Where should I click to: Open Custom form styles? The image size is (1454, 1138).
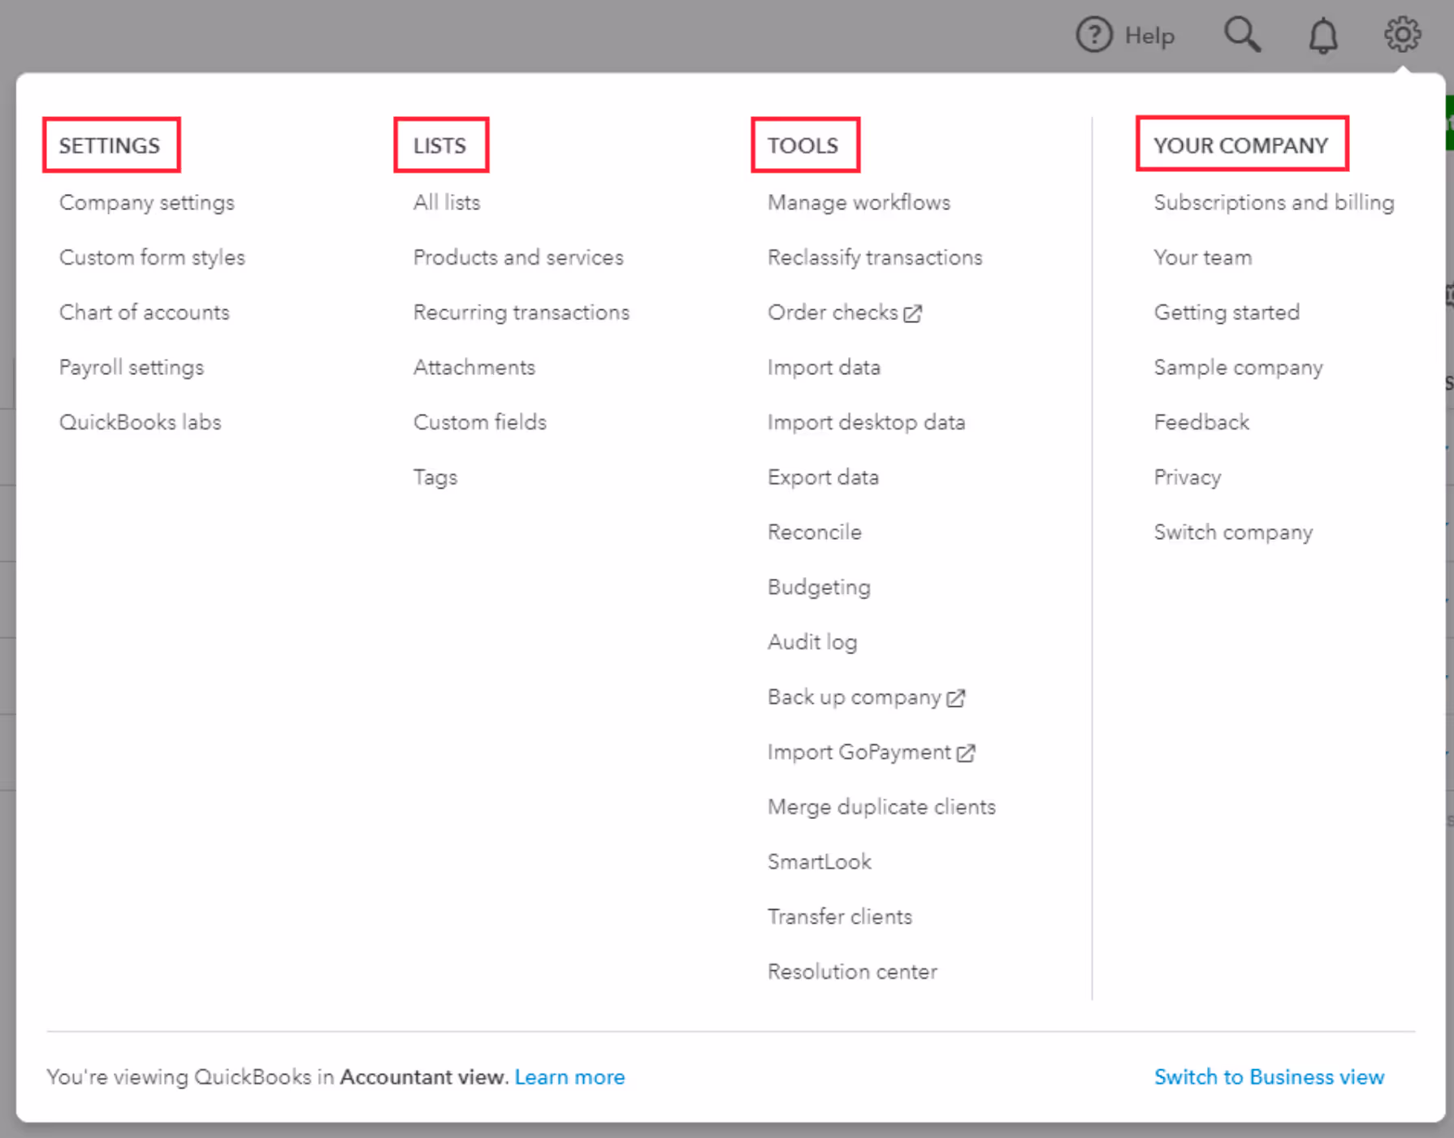click(x=152, y=258)
